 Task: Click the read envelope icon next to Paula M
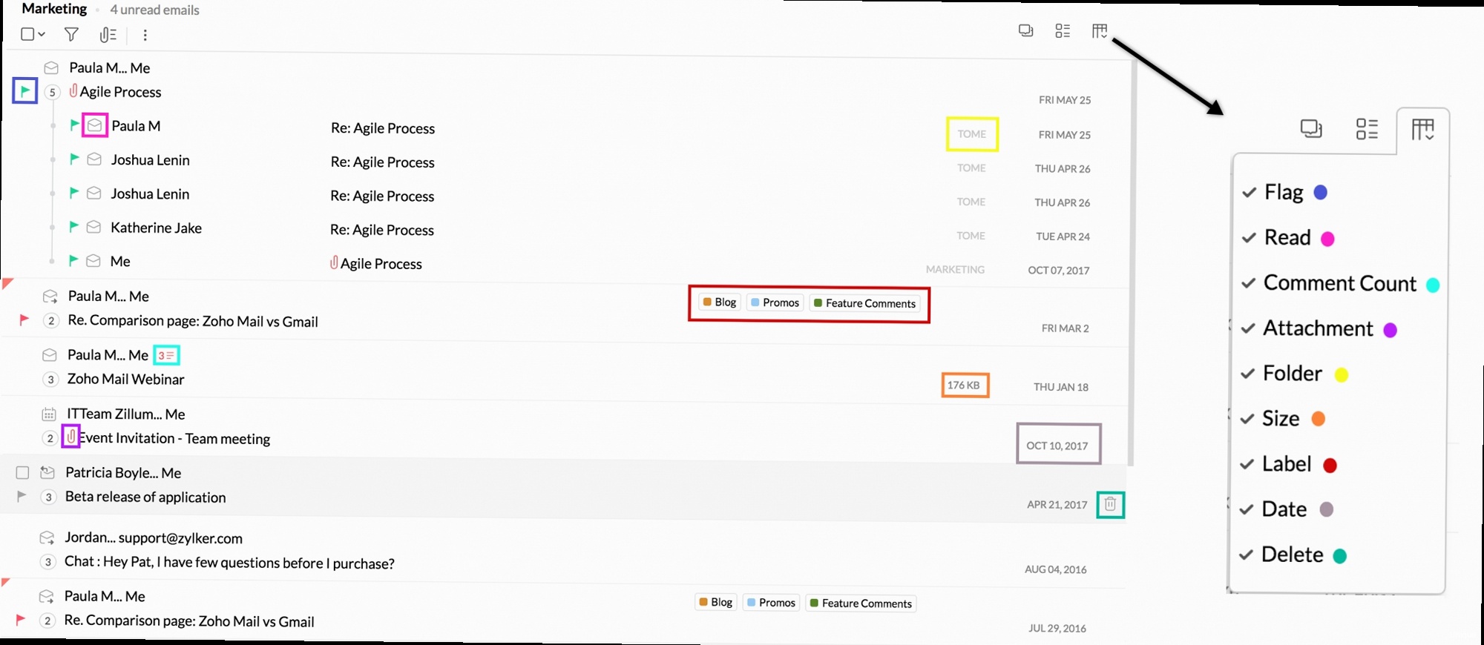click(95, 126)
